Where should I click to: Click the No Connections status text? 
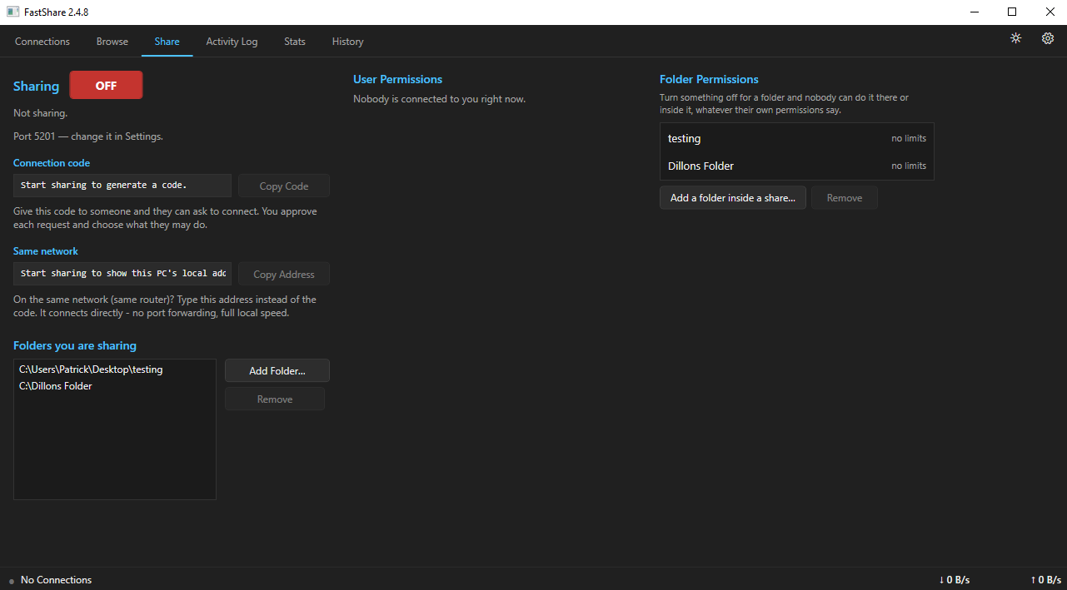pos(56,580)
